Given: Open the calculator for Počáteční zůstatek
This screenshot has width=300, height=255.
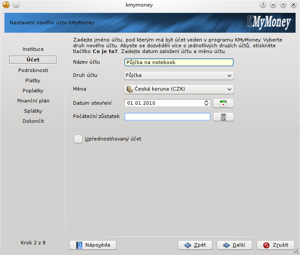Looking at the screenshot, I should (x=223, y=117).
